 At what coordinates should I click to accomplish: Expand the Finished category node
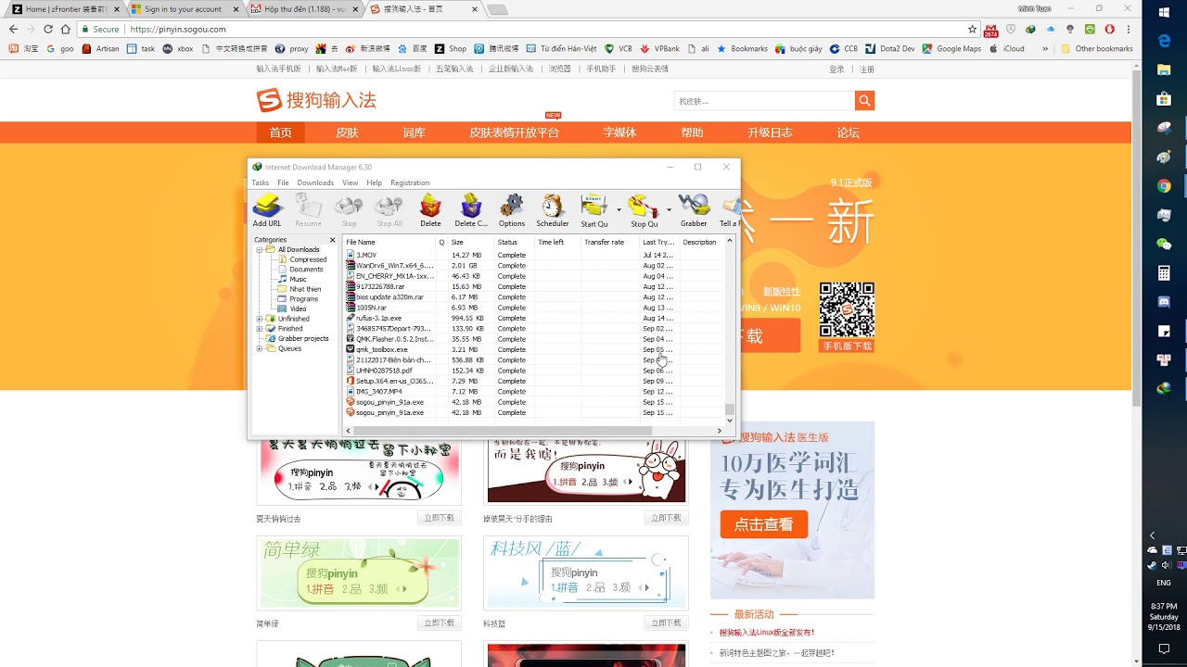pyautogui.click(x=260, y=329)
